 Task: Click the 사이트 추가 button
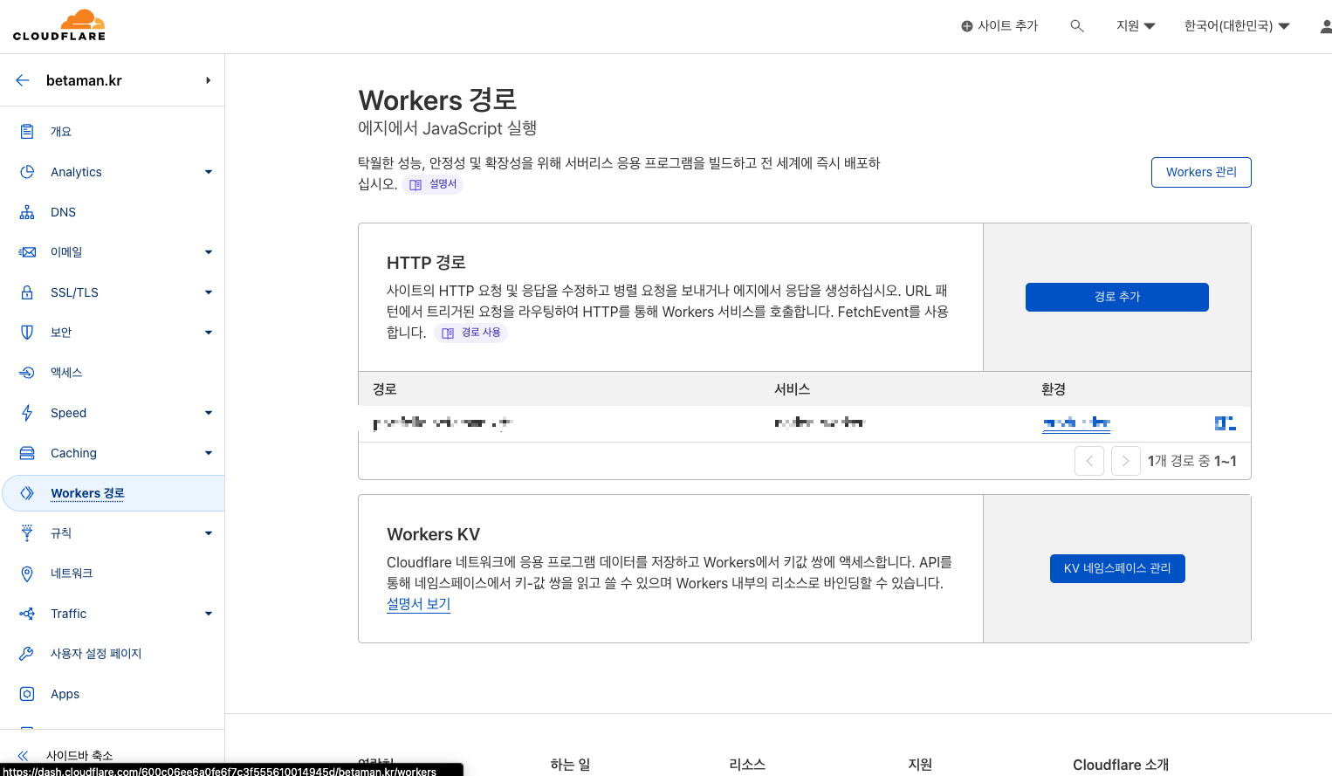click(999, 26)
